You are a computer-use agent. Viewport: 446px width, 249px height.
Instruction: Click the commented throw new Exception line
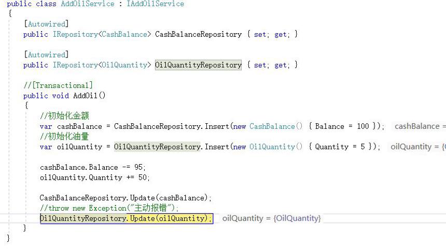(109, 208)
